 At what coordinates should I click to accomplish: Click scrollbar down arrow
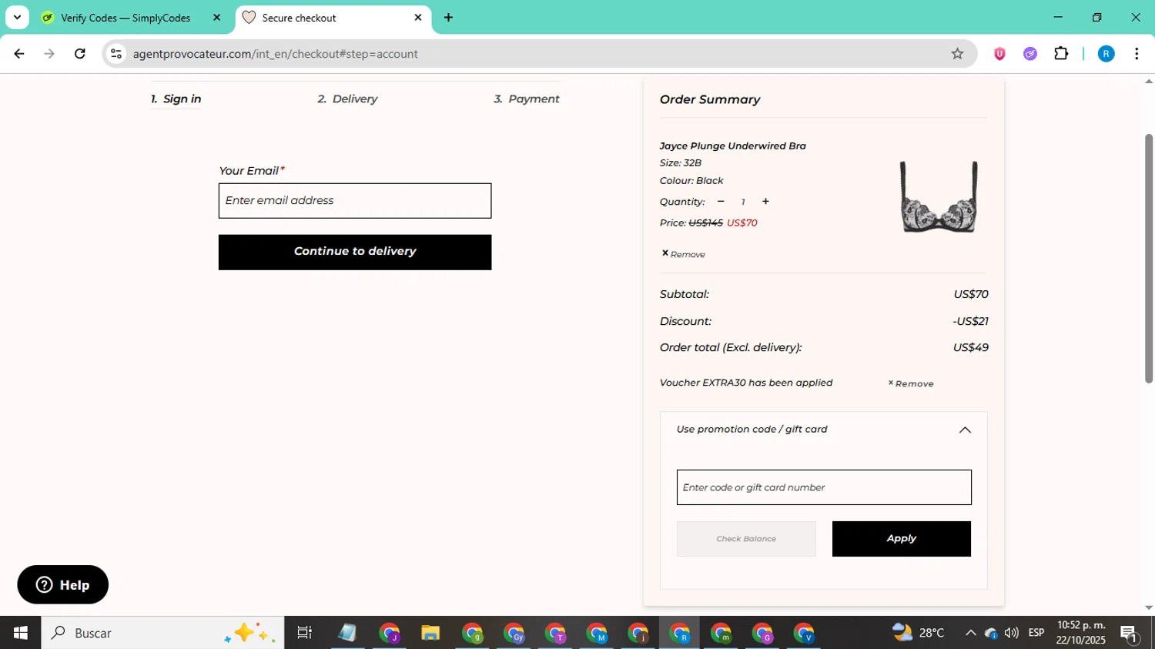click(x=1149, y=608)
